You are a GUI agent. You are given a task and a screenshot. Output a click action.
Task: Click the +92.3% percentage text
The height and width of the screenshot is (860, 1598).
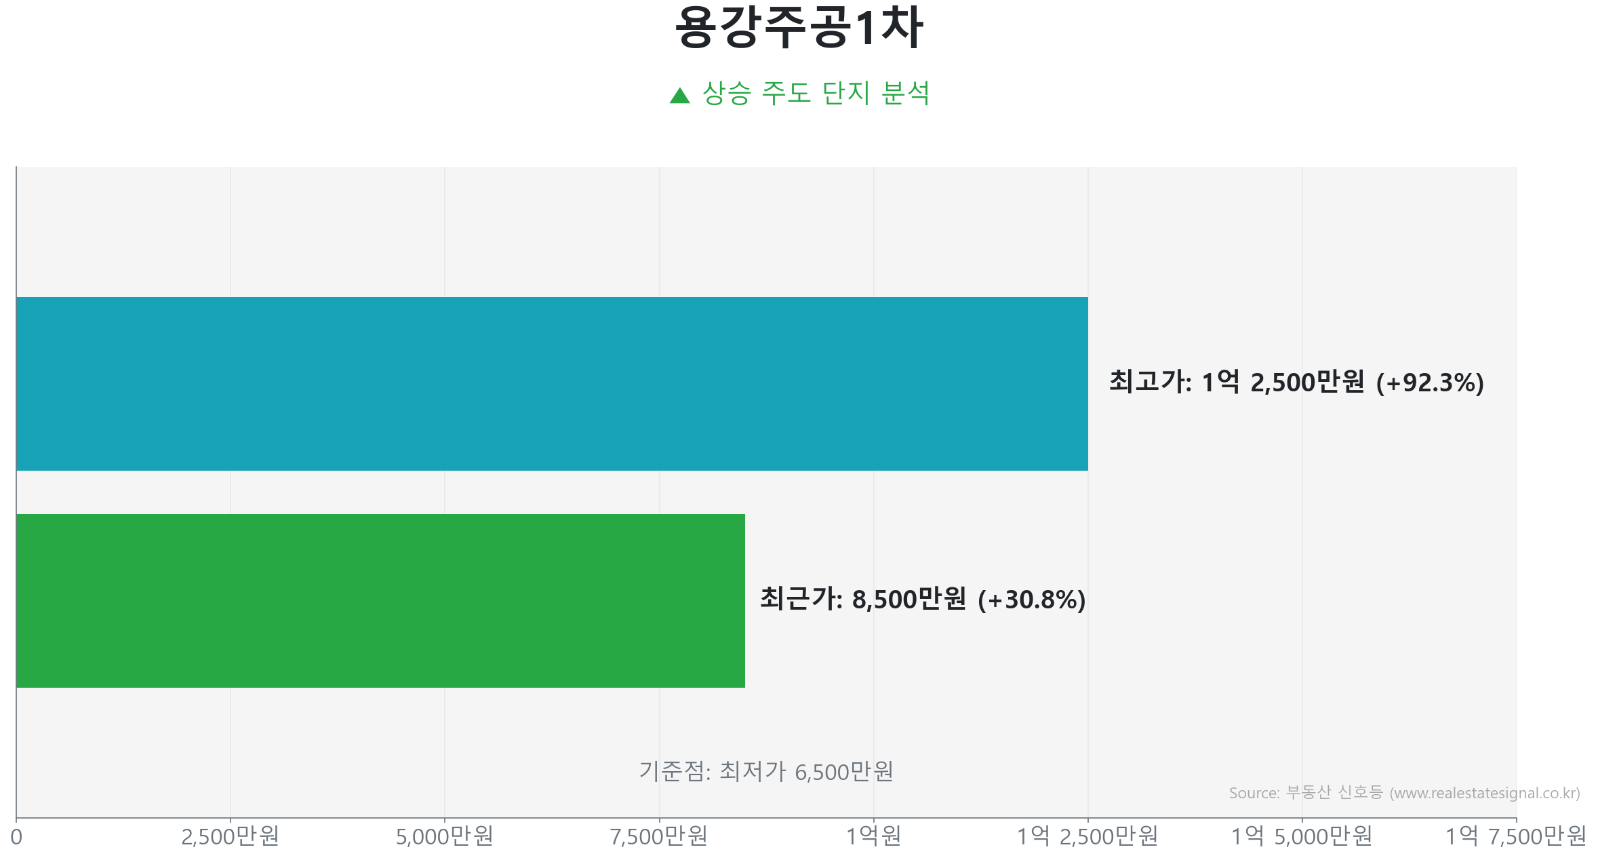coord(1430,383)
